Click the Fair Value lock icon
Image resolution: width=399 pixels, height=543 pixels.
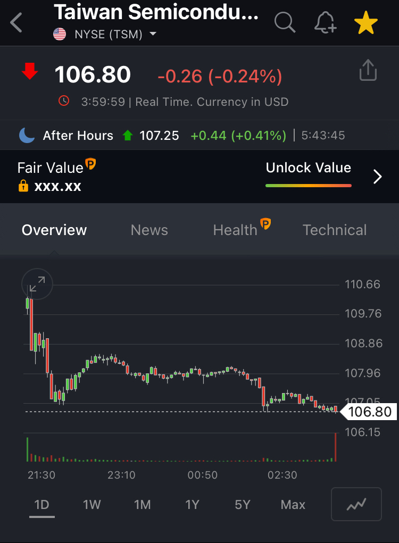click(x=23, y=186)
